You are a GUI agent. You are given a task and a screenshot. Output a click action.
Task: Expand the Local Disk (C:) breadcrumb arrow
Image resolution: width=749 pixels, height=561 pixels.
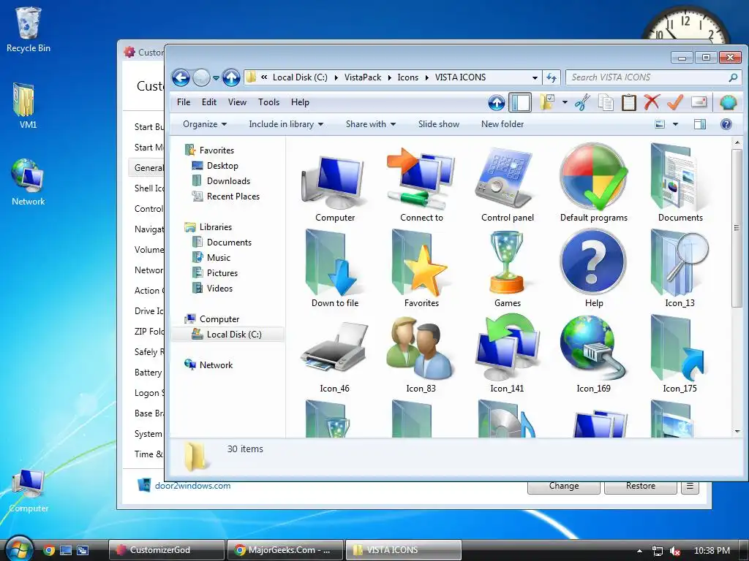tap(336, 77)
